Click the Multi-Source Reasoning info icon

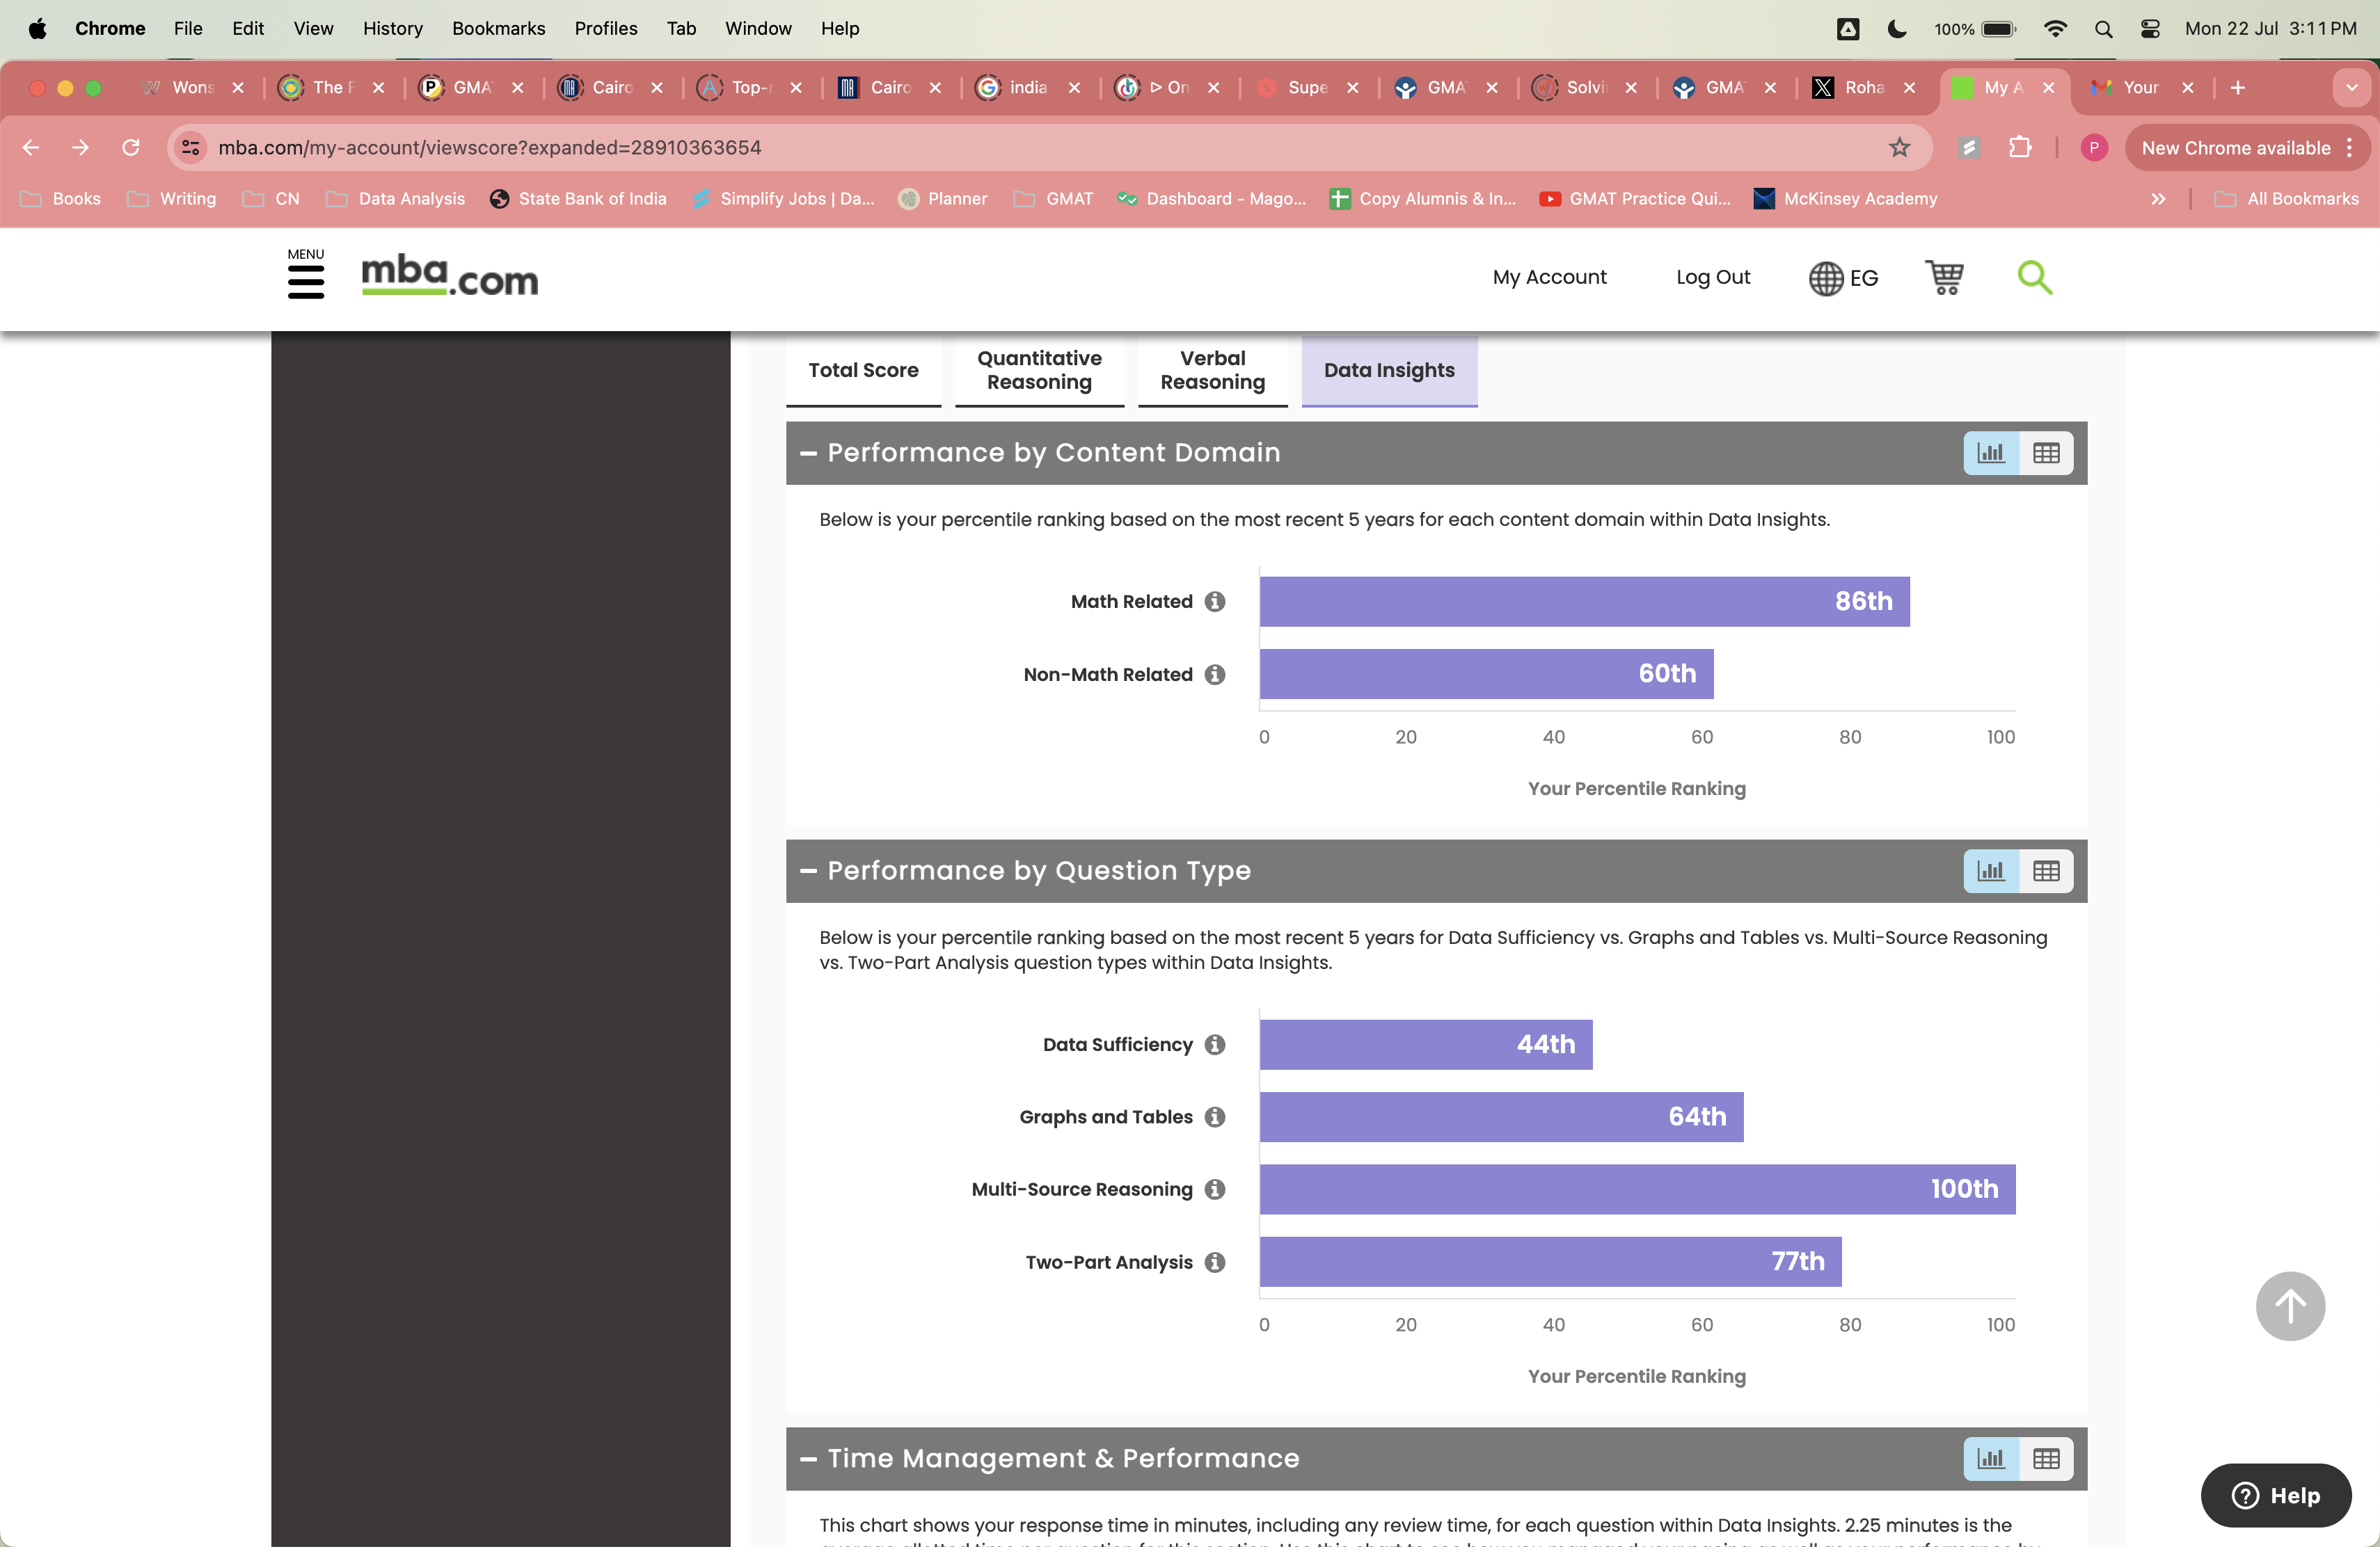click(1215, 1189)
